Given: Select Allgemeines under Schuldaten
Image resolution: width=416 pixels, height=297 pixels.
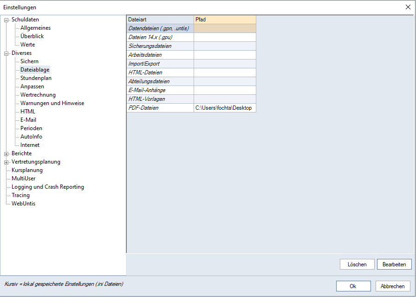Looking at the screenshot, I should (35, 28).
